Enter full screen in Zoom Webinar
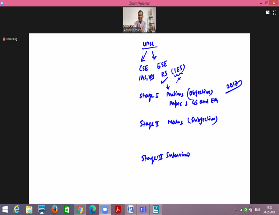279x215 pixels. click(x=275, y=13)
